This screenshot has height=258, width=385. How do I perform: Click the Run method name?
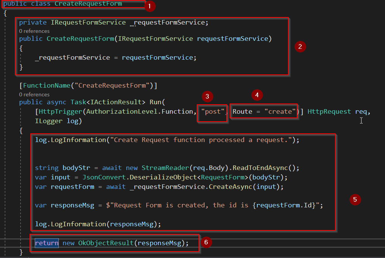155,102
